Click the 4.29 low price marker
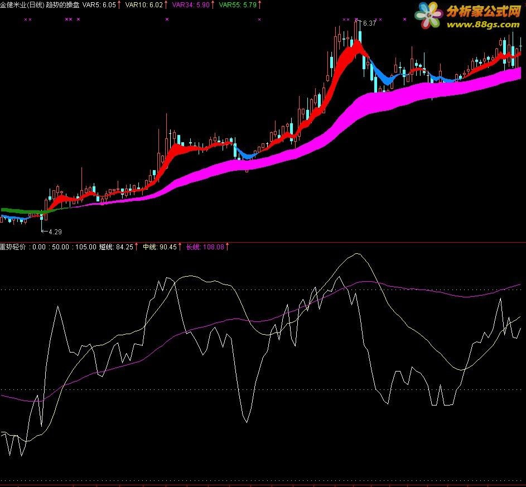Image resolution: width=526 pixels, height=487 pixels. [x=55, y=232]
